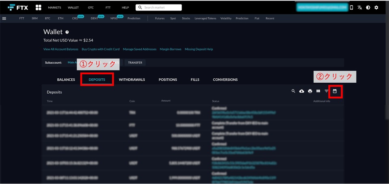Viewport: 389px width, 184px height.
Task: Open the HELP menu
Action: pyautogui.click(x=125, y=8)
